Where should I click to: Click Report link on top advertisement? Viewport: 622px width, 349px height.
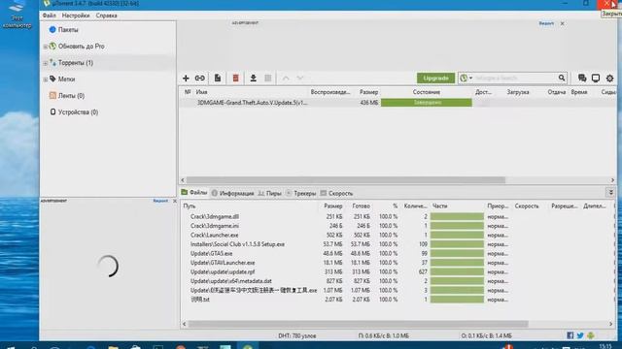[546, 23]
